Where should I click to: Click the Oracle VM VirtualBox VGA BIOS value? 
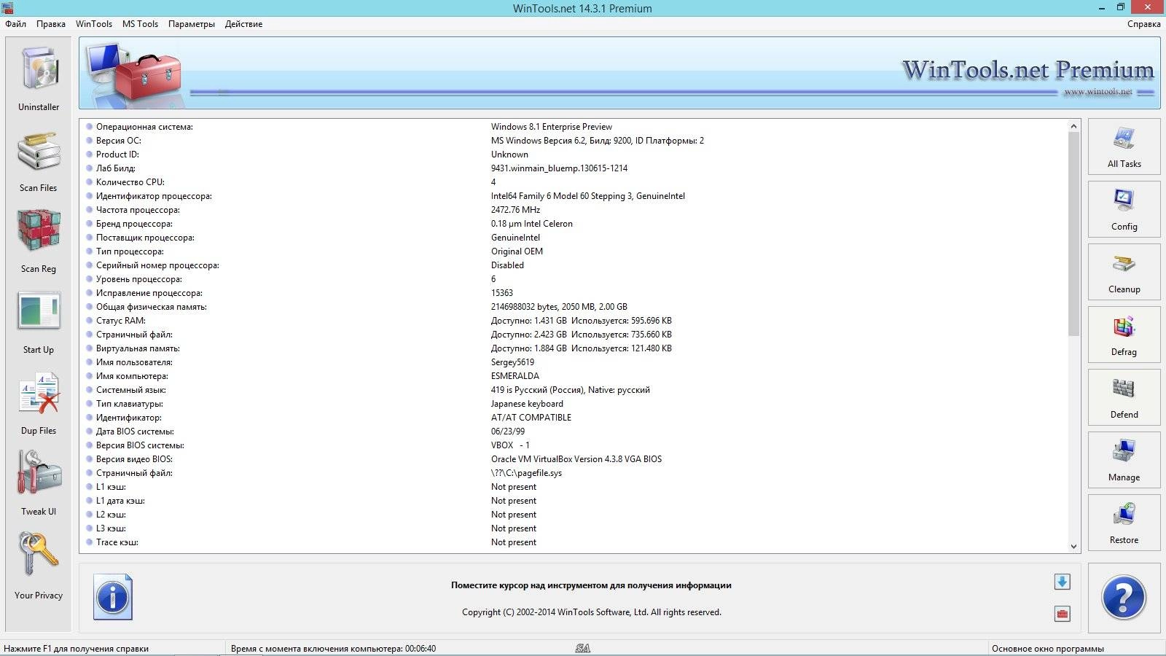576,459
